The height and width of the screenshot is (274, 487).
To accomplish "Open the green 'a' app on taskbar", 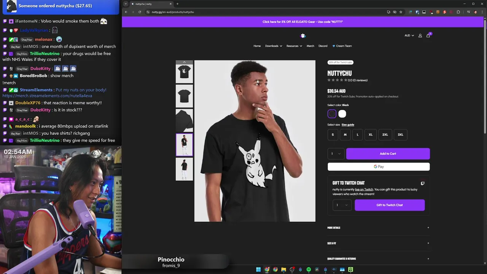I will [x=350, y=269].
